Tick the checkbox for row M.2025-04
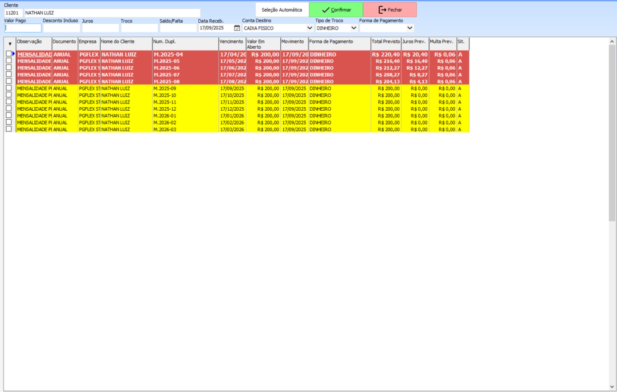 8,54
